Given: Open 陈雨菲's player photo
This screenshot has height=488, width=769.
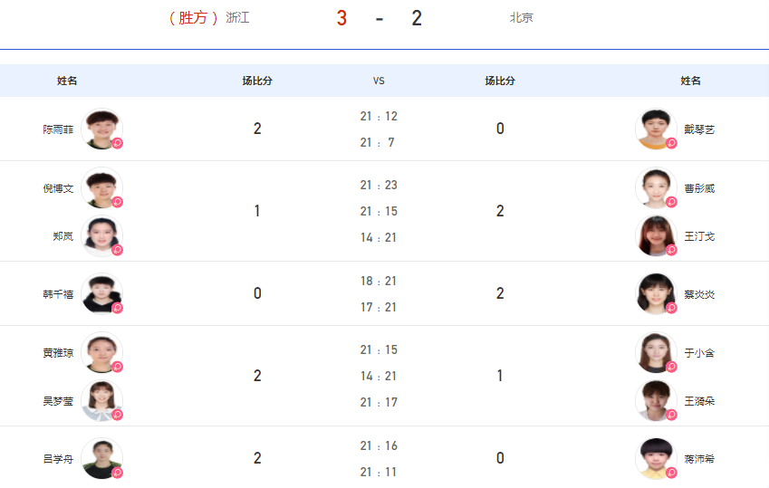Looking at the screenshot, I should click(101, 129).
